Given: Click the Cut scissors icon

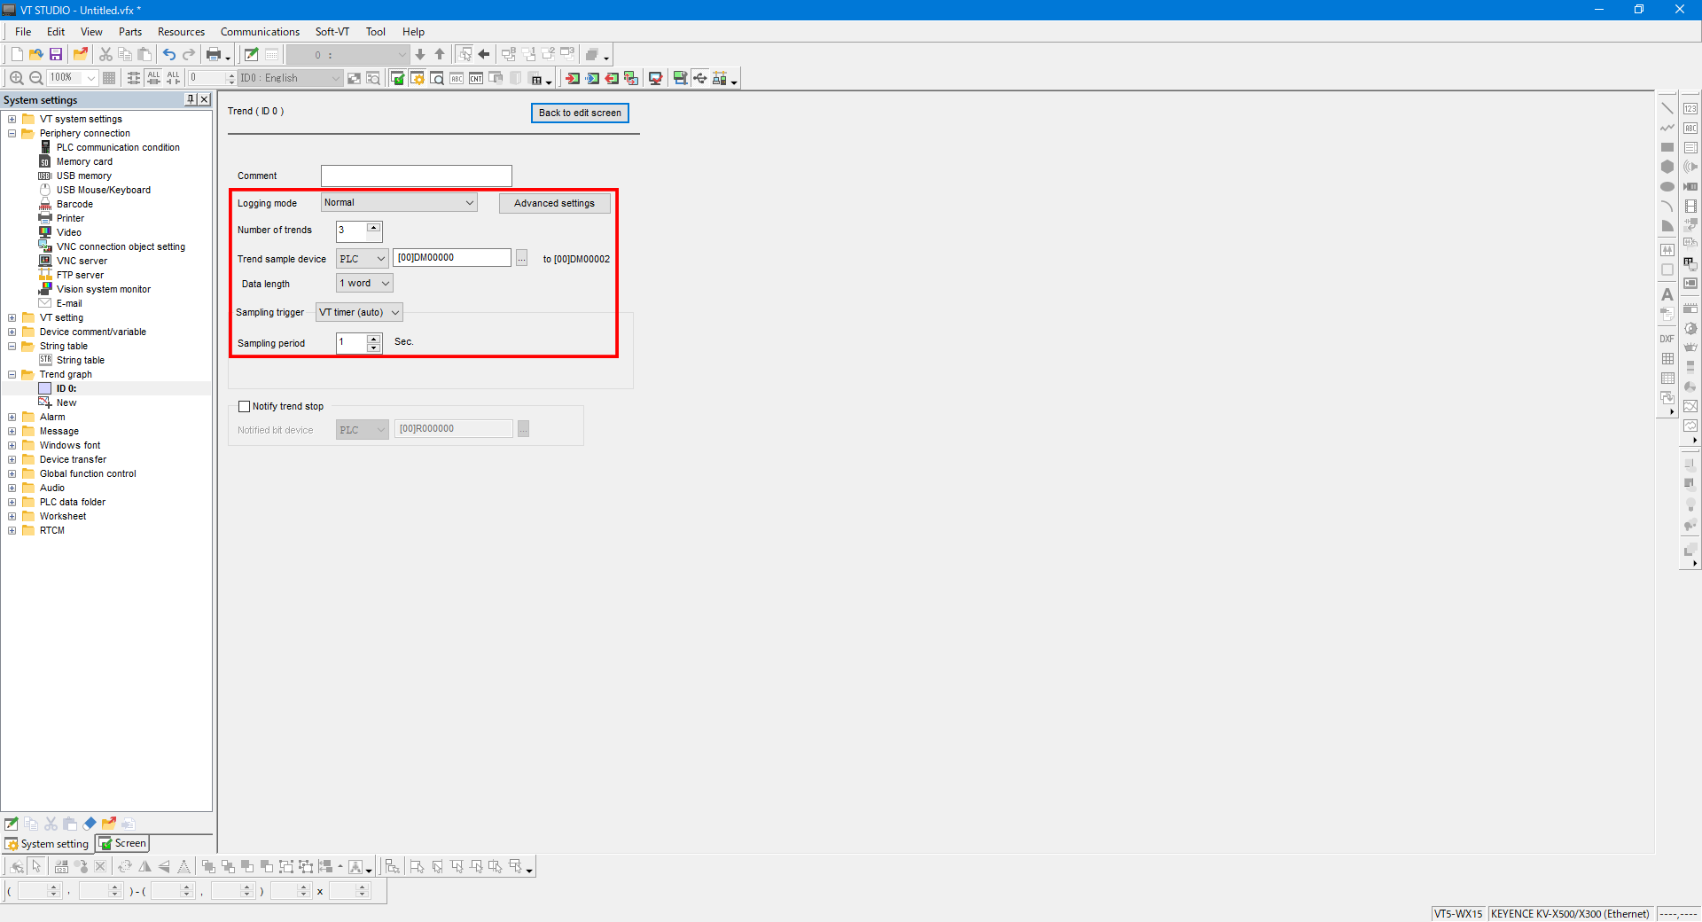Looking at the screenshot, I should [105, 55].
